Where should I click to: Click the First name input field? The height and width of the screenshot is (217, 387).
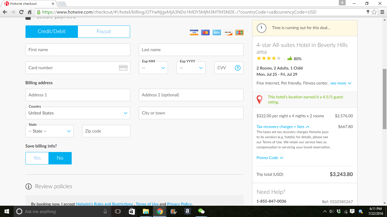click(78, 50)
